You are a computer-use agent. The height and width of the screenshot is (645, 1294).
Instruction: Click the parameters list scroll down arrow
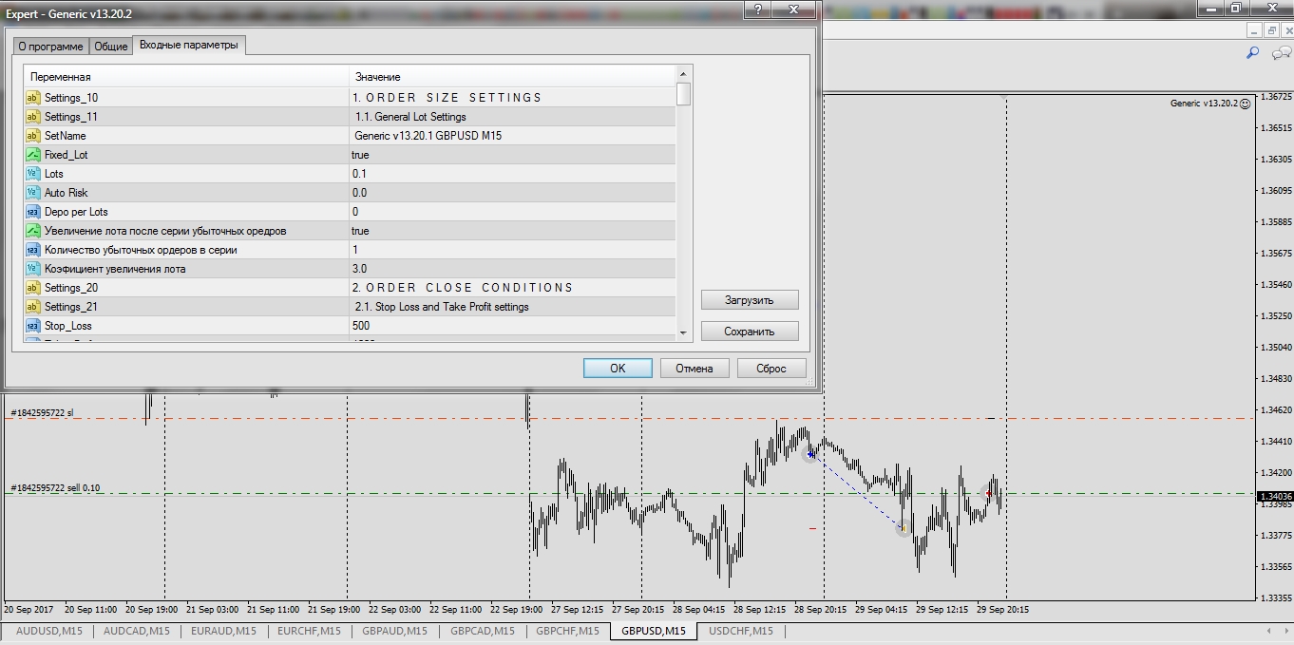point(683,333)
